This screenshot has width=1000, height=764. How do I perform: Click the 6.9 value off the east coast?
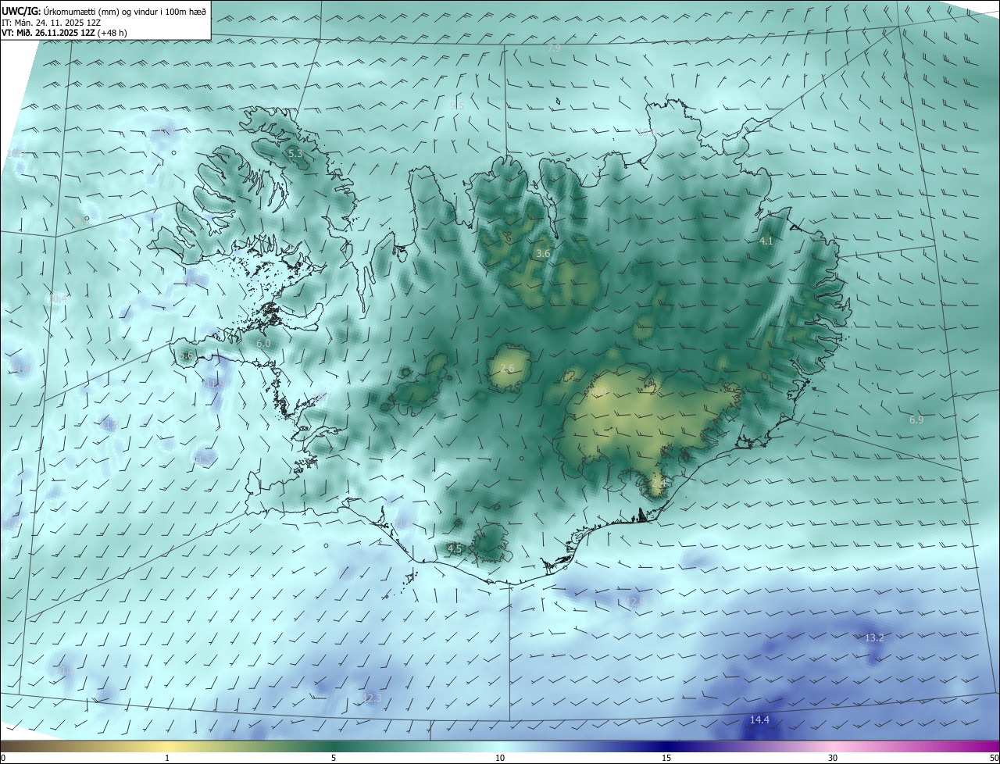[916, 420]
